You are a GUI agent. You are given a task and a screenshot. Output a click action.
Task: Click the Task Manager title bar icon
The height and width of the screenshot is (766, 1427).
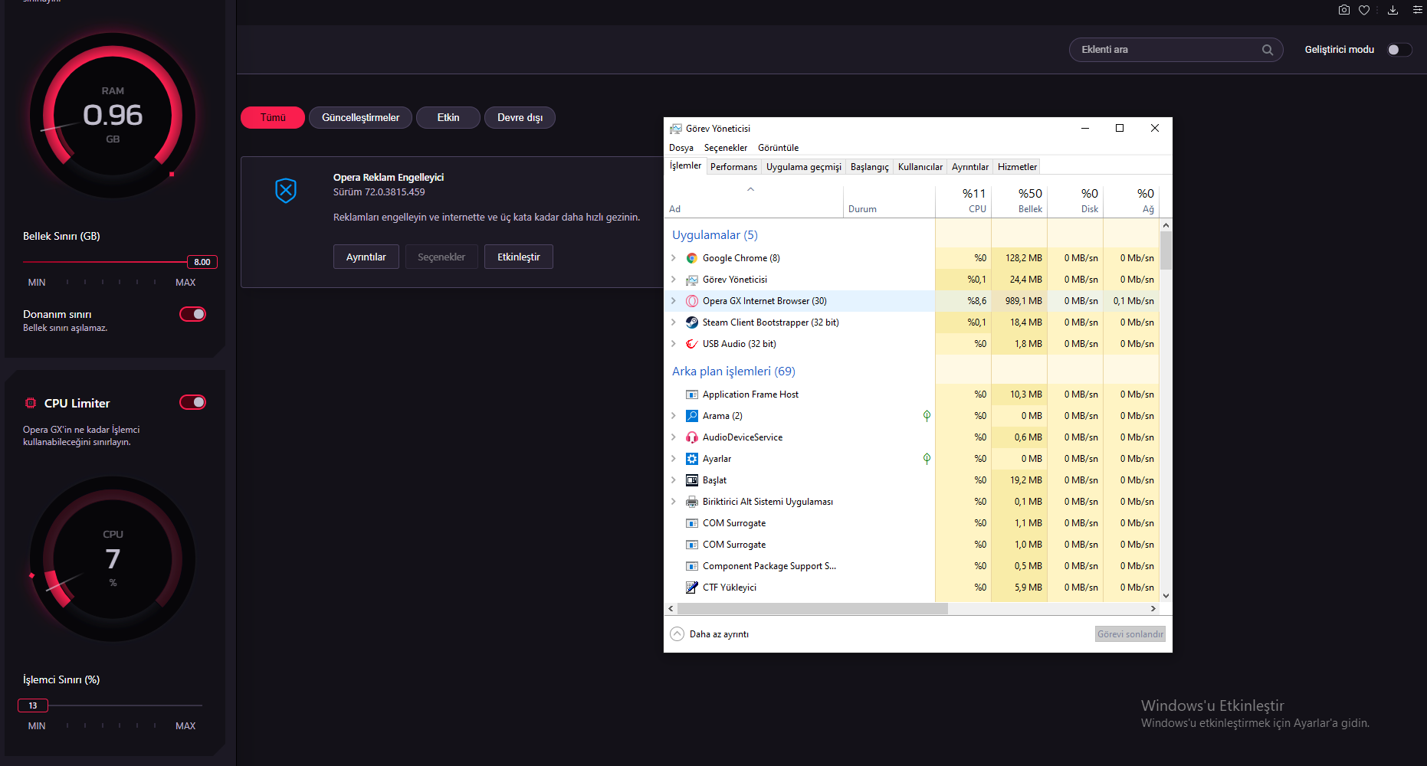coord(676,129)
